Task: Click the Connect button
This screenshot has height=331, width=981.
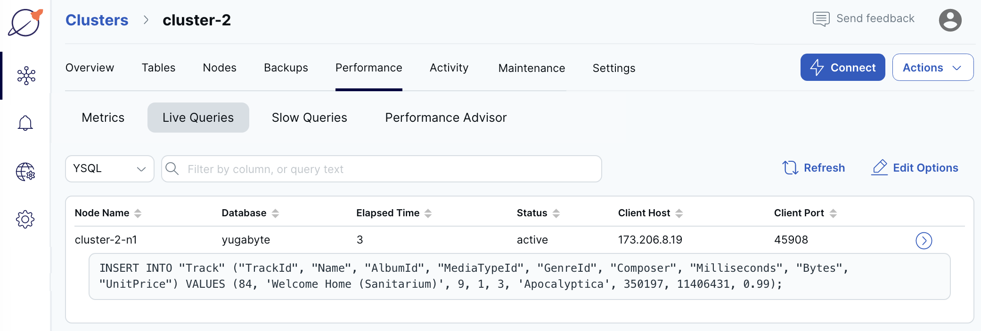Action: pos(842,67)
